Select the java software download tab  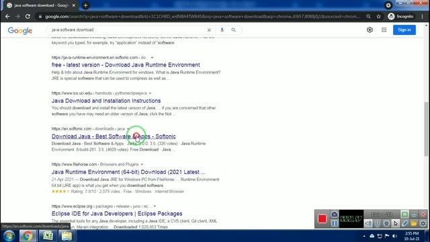41,5
